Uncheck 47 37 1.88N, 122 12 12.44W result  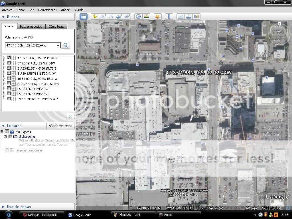(x=9, y=58)
